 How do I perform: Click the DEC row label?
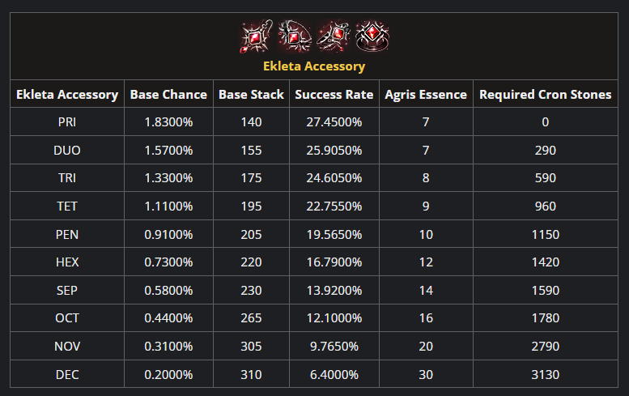point(67,375)
